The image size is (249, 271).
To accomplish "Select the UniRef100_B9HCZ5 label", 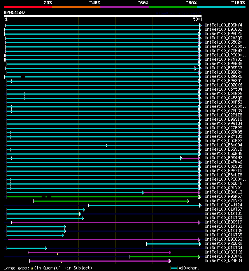I will [x=223, y=34].
